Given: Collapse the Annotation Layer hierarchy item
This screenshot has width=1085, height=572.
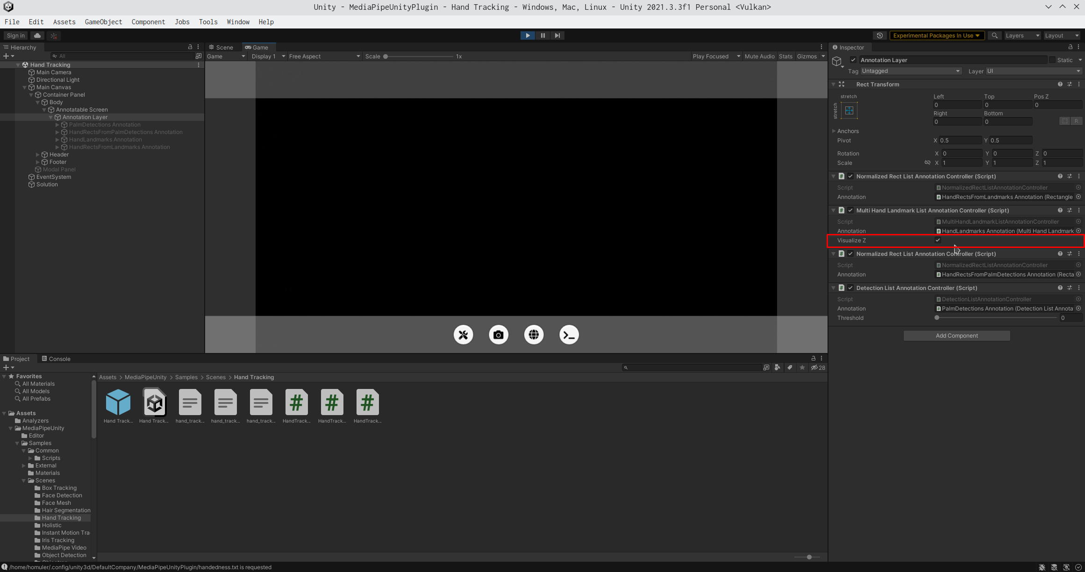Looking at the screenshot, I should (x=50, y=117).
